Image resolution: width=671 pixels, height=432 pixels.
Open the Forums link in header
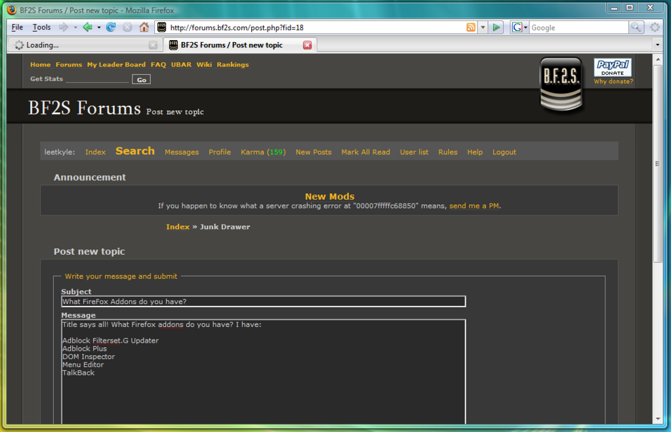[x=68, y=64]
